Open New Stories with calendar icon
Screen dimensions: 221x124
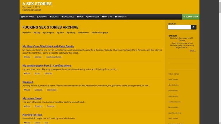(28, 17)
